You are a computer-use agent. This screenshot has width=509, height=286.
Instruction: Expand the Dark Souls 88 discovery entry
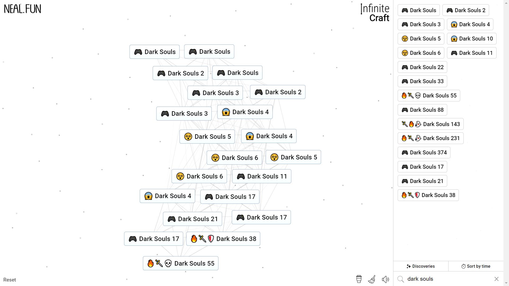423,110
